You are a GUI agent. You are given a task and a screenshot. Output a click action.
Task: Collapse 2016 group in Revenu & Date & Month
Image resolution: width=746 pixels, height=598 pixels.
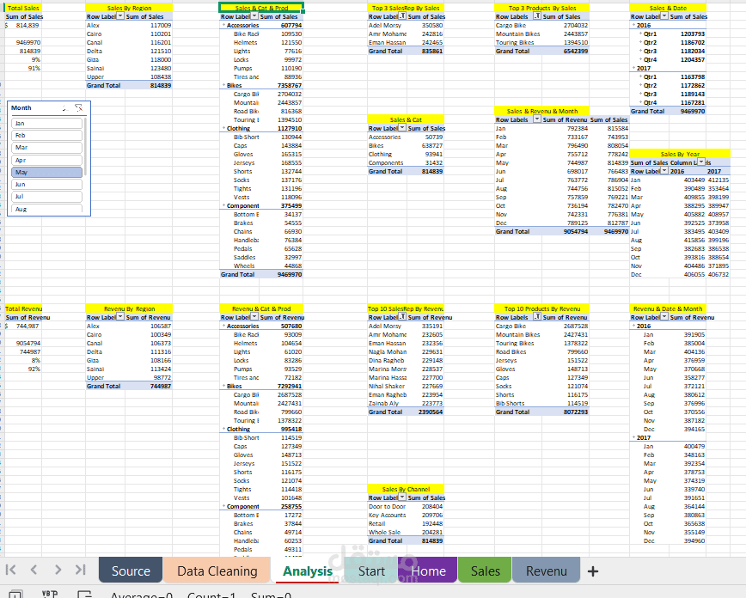tap(633, 326)
